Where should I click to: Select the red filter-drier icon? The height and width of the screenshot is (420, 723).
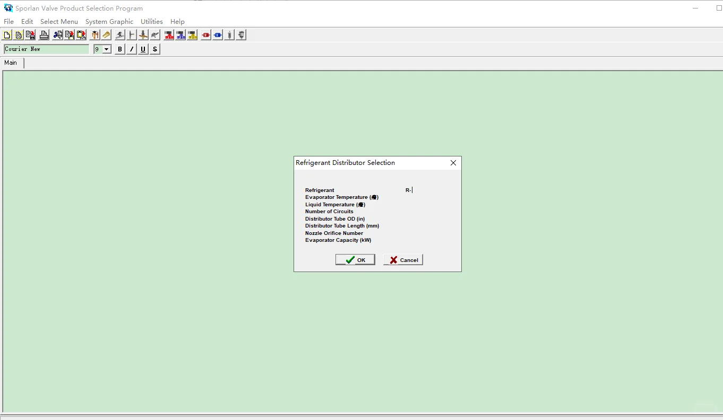pyautogui.click(x=206, y=35)
